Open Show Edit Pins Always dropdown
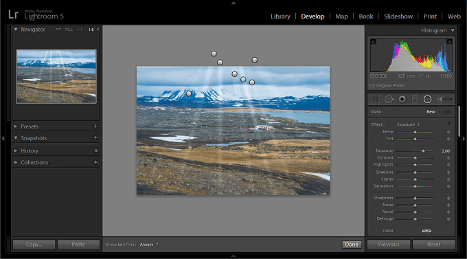 149,245
